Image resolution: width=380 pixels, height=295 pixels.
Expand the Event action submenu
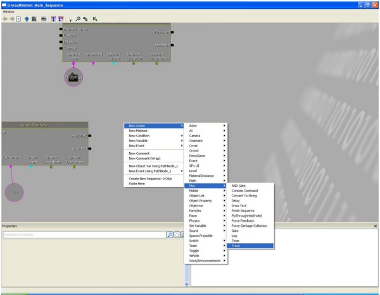[x=205, y=161]
